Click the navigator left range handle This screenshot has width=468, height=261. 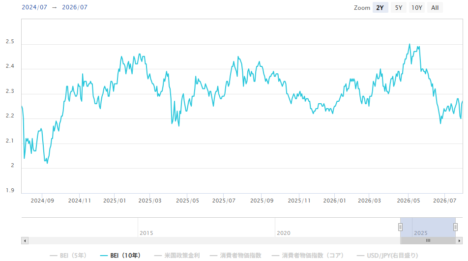[400, 227]
